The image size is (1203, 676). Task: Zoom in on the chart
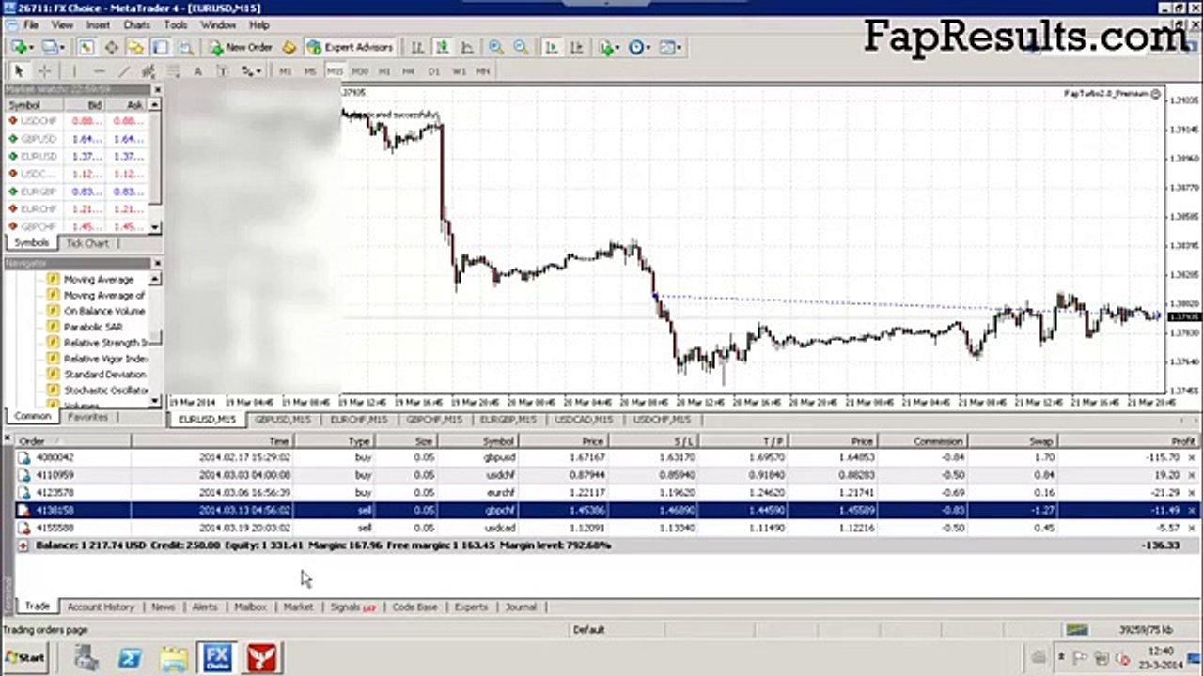coord(495,47)
